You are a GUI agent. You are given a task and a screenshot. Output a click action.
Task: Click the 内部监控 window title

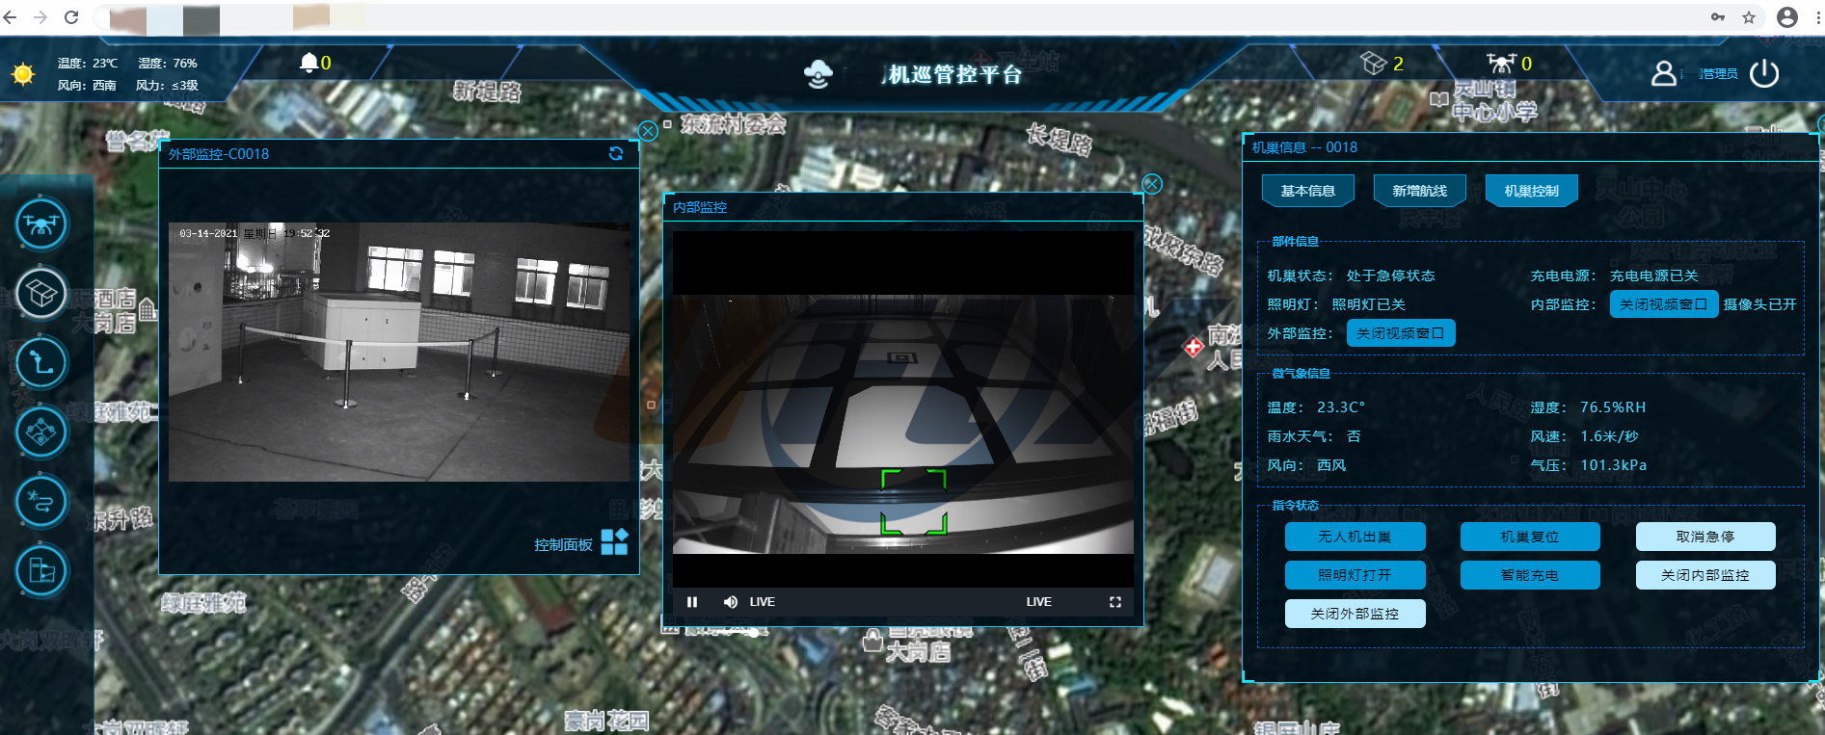pos(700,207)
